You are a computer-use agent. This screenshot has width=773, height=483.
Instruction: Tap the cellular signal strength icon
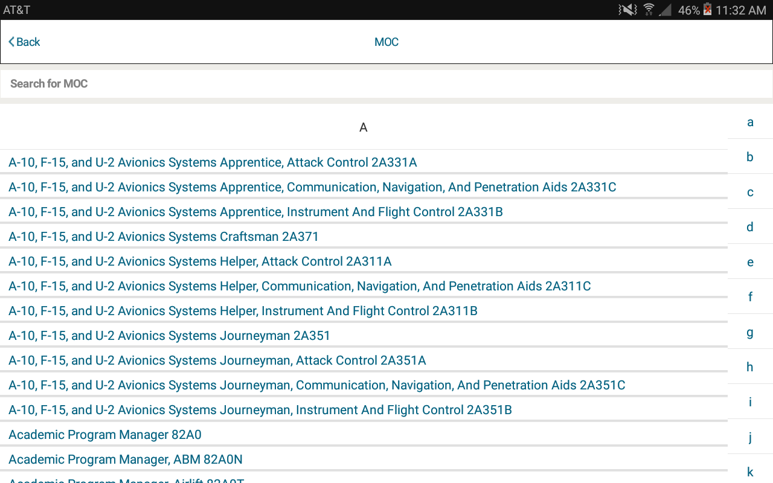tap(665, 10)
